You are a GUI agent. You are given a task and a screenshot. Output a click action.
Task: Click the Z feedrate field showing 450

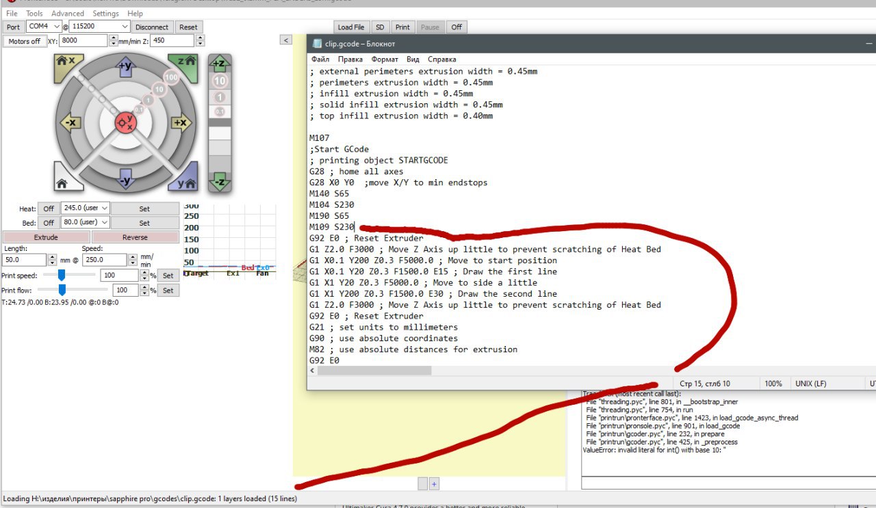[172, 41]
